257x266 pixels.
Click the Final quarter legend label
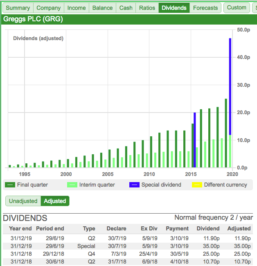pyautogui.click(x=32, y=185)
